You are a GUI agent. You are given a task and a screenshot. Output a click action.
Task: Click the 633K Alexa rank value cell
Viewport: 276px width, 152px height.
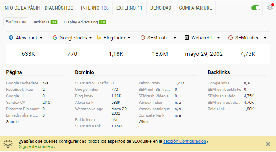pos(28,54)
